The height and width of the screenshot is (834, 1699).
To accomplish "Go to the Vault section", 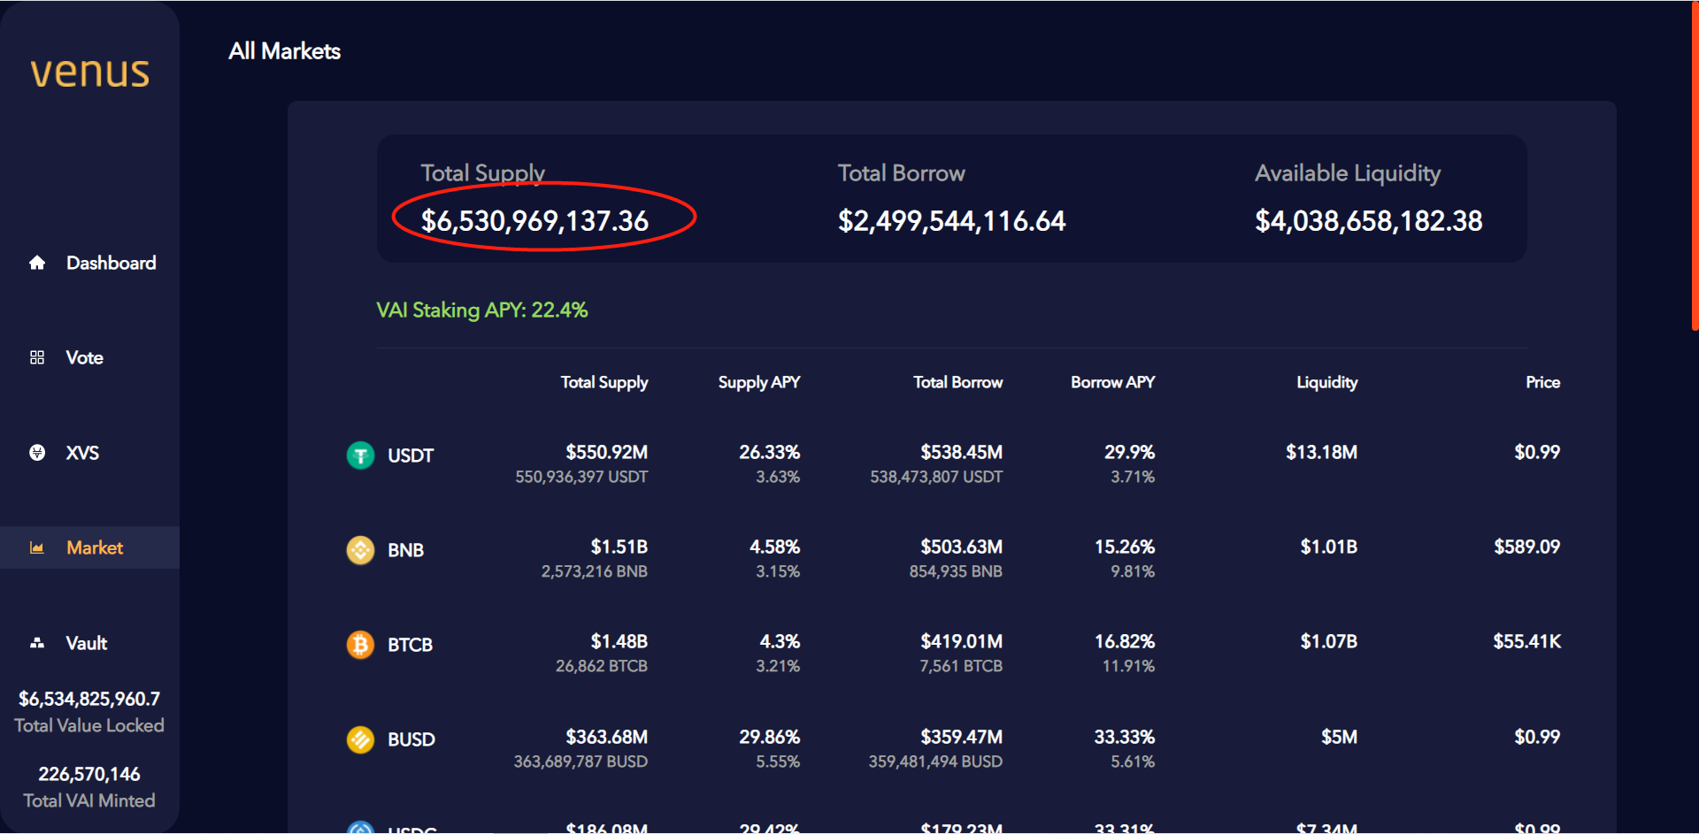I will tap(87, 643).
